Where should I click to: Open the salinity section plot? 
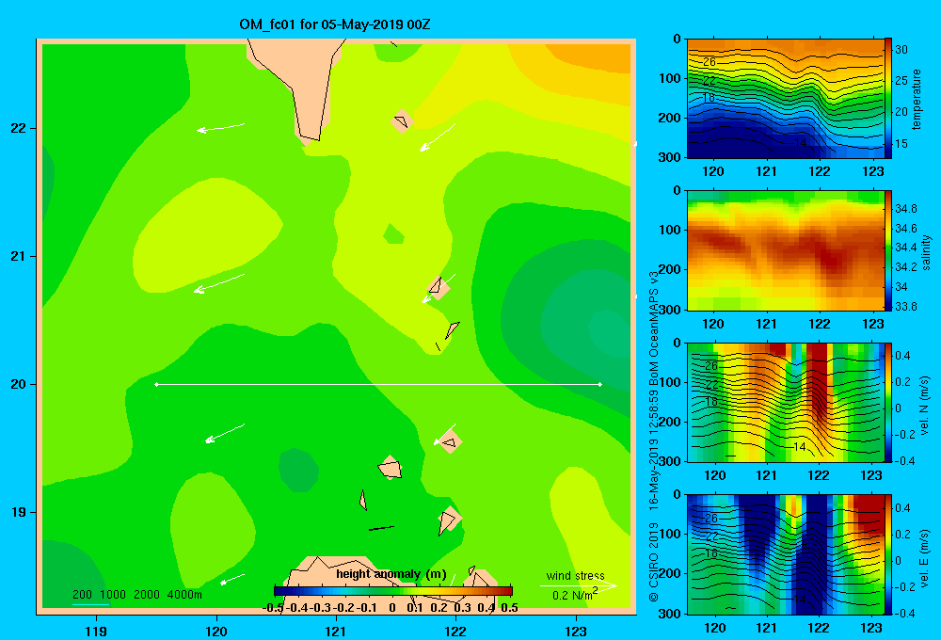click(786, 250)
